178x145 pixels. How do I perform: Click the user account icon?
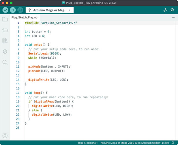tap(5, 135)
